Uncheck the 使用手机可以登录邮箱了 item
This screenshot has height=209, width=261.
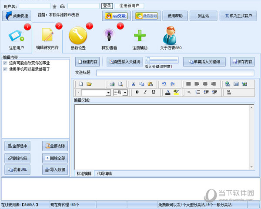coord(5,69)
